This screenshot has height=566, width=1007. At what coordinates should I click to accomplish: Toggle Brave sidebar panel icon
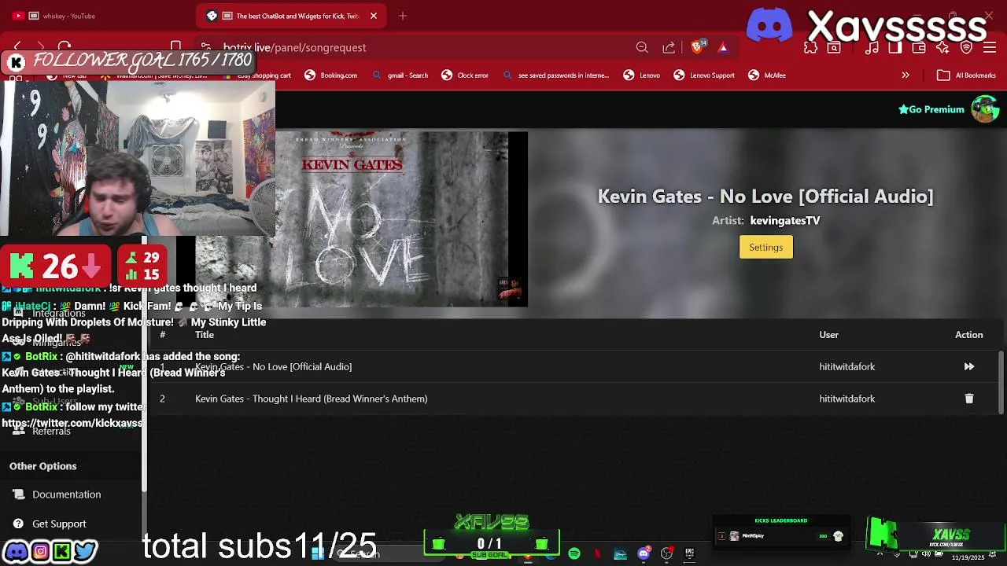pos(895,47)
